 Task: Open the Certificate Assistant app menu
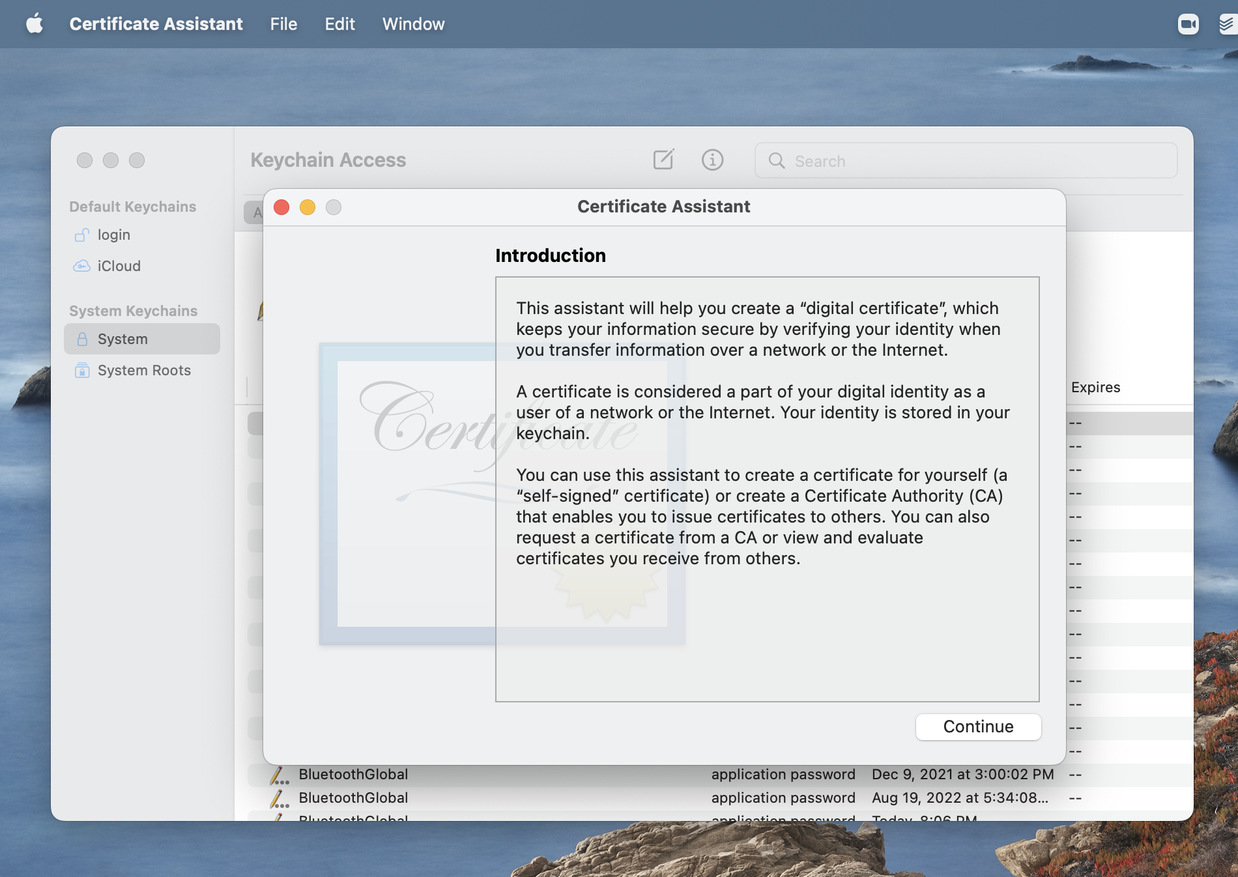[x=156, y=24]
